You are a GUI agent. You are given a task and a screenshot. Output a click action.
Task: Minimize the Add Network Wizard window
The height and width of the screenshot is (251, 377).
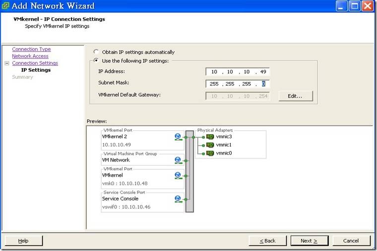tap(341, 6)
